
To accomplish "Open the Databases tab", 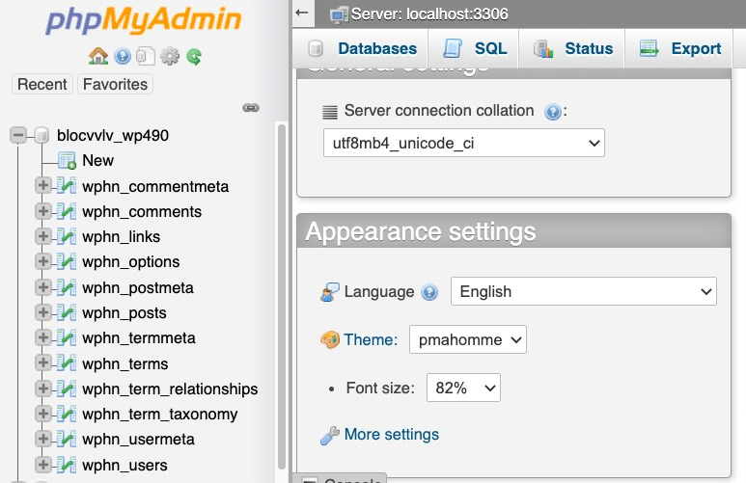I will [x=362, y=49].
